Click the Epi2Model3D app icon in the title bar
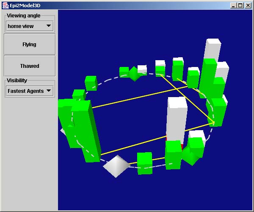254x212 pixels. (x=6, y=6)
